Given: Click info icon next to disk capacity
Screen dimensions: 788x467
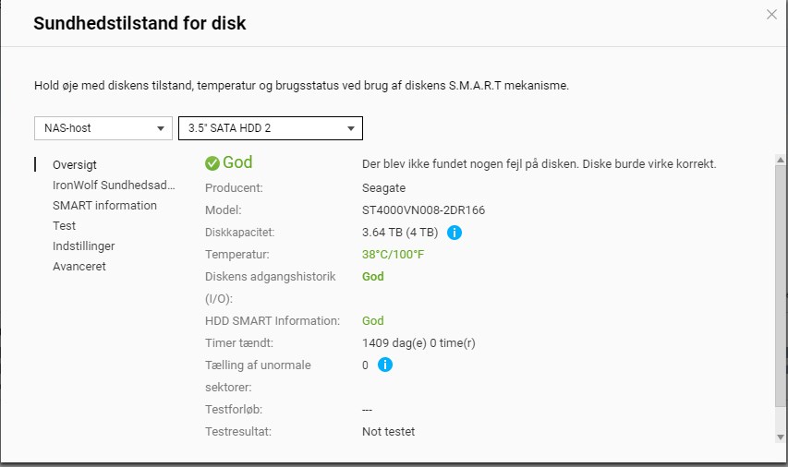Looking at the screenshot, I should (454, 233).
